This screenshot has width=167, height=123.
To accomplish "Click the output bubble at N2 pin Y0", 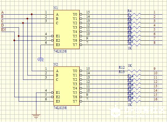I will coord(81,71).
